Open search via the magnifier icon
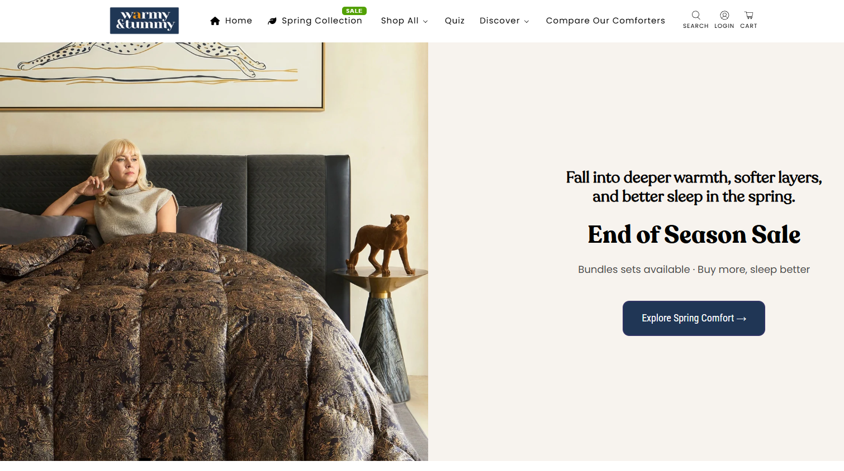Viewport: 844px width, 471px height. 696,15
